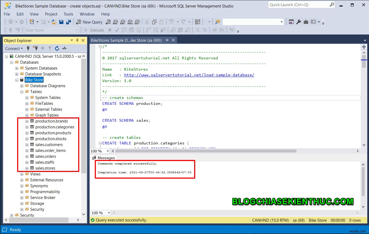Click the Disconnect icon in Object Explorer
Viewport: 369px width, 234px height.
[x=36, y=48]
